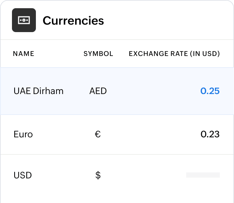Click the $ symbol cell
Viewport: 234px width, 203px height.
(x=98, y=175)
